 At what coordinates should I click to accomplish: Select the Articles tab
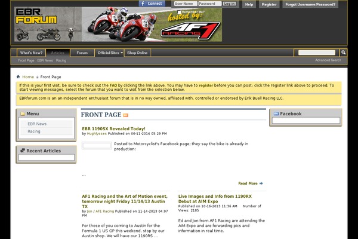click(58, 53)
